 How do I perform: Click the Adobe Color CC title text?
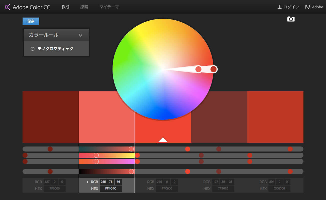click(32, 7)
